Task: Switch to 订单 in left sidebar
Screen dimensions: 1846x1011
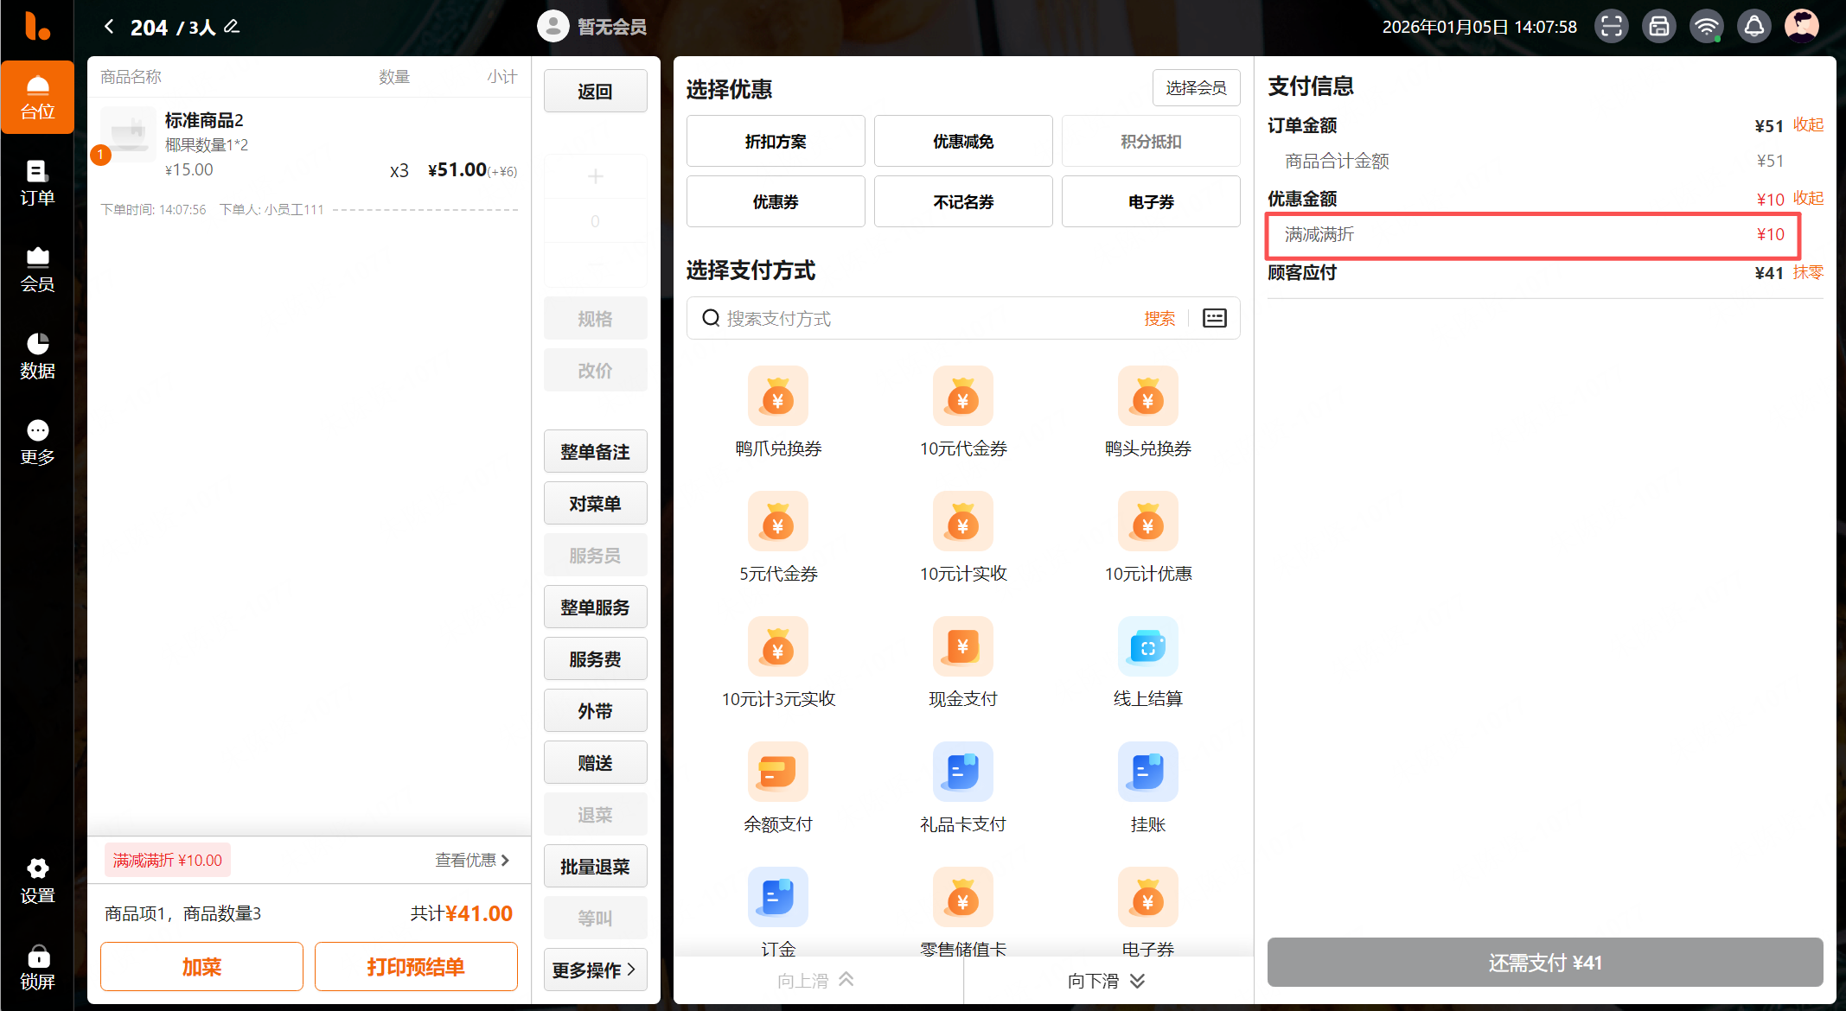Action: point(37,182)
